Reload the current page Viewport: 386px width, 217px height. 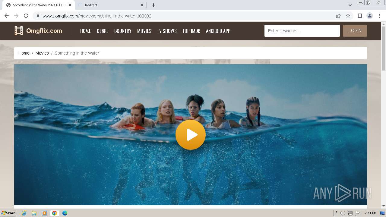pyautogui.click(x=26, y=16)
